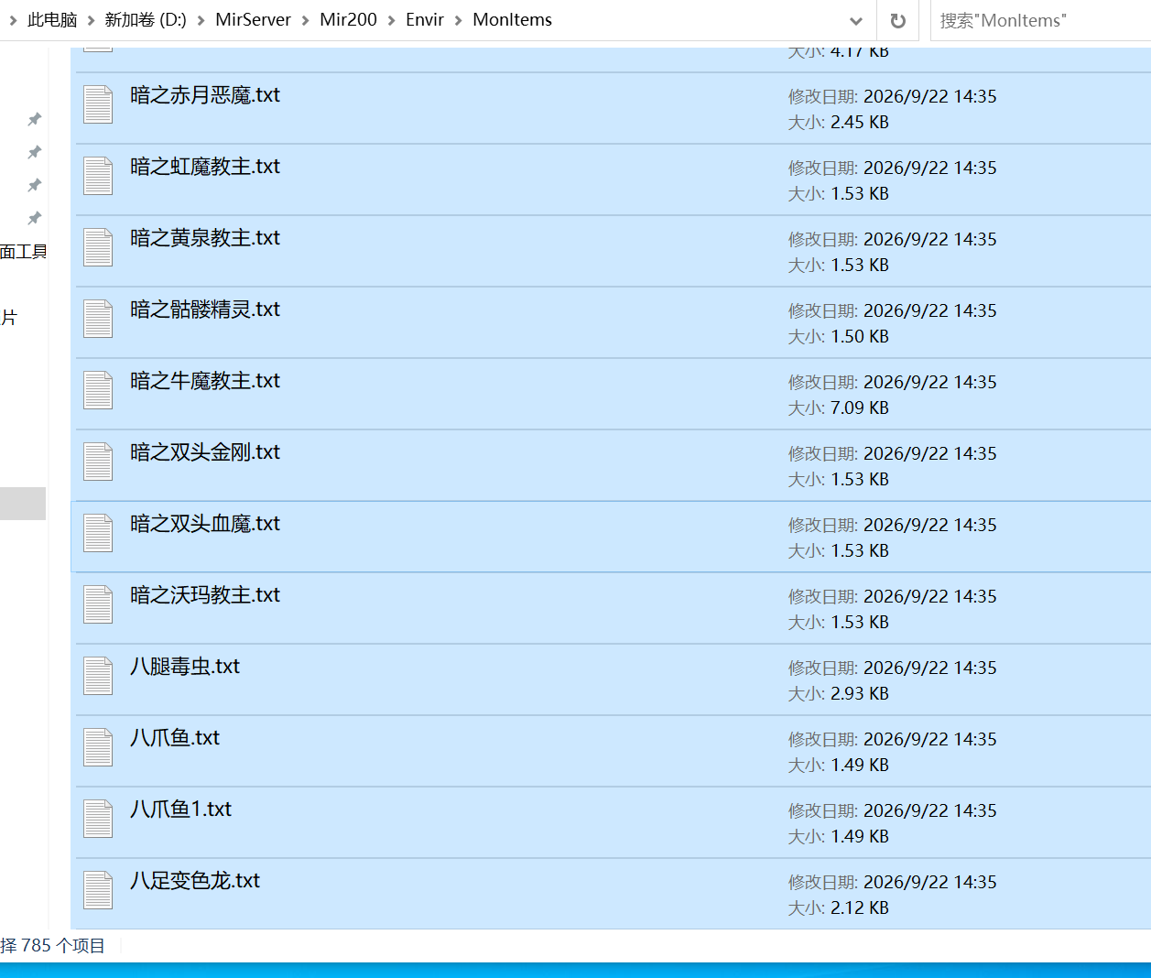
Task: Click the file icon for 八爪鱼1.txt
Action: (98, 819)
